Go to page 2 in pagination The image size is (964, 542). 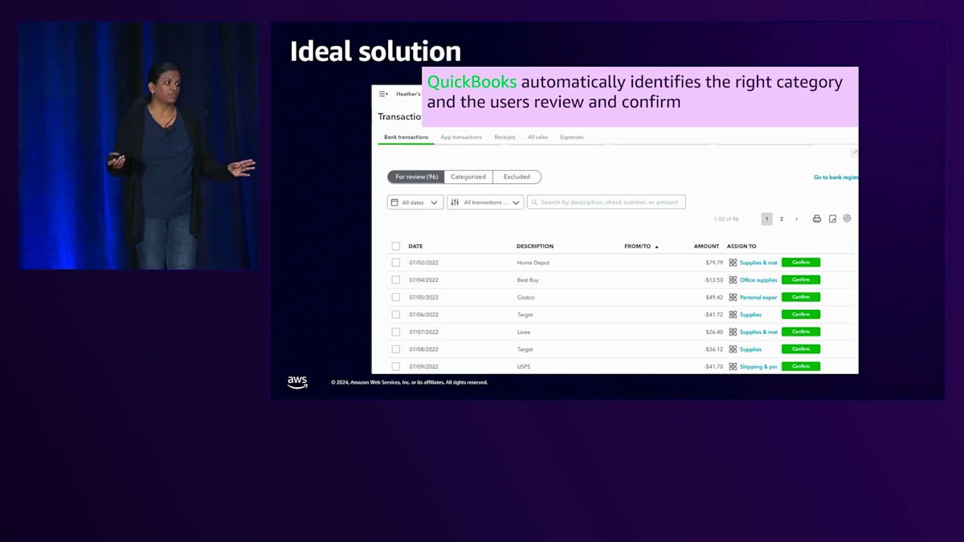(x=782, y=219)
